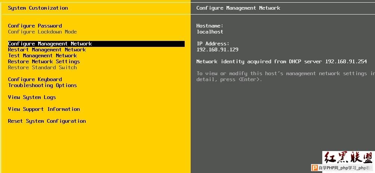Screen dimensions: 375x173
Task: Choose Test Management Network
Action: click(42, 55)
